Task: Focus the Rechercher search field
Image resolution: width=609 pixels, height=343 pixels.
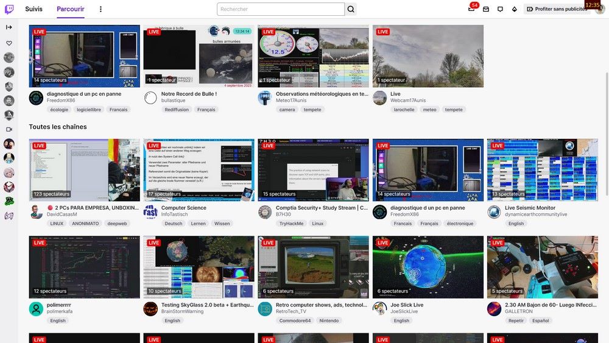Action: click(281, 9)
